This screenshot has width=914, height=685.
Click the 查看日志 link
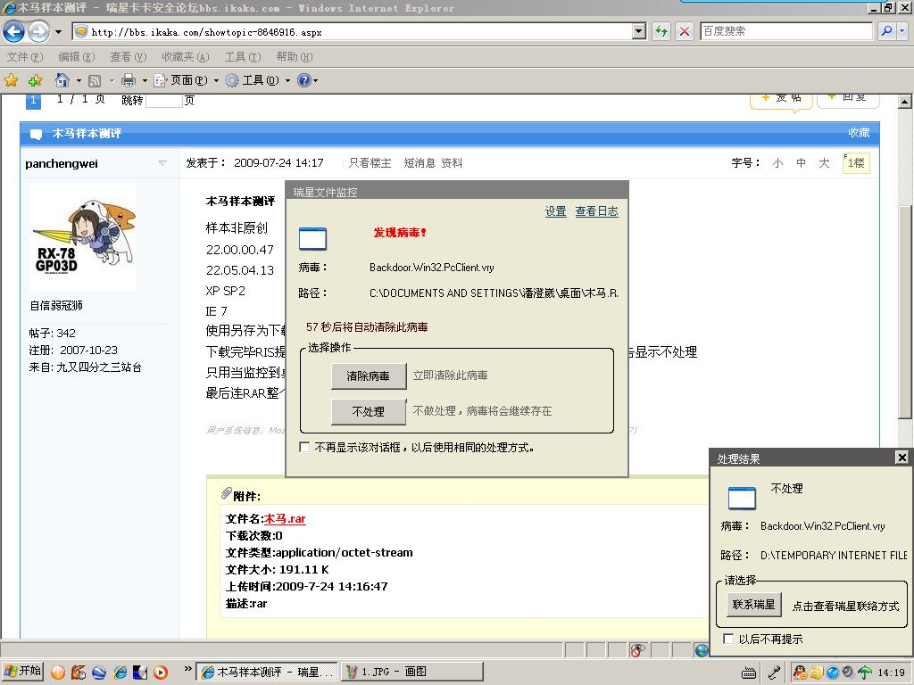(596, 211)
